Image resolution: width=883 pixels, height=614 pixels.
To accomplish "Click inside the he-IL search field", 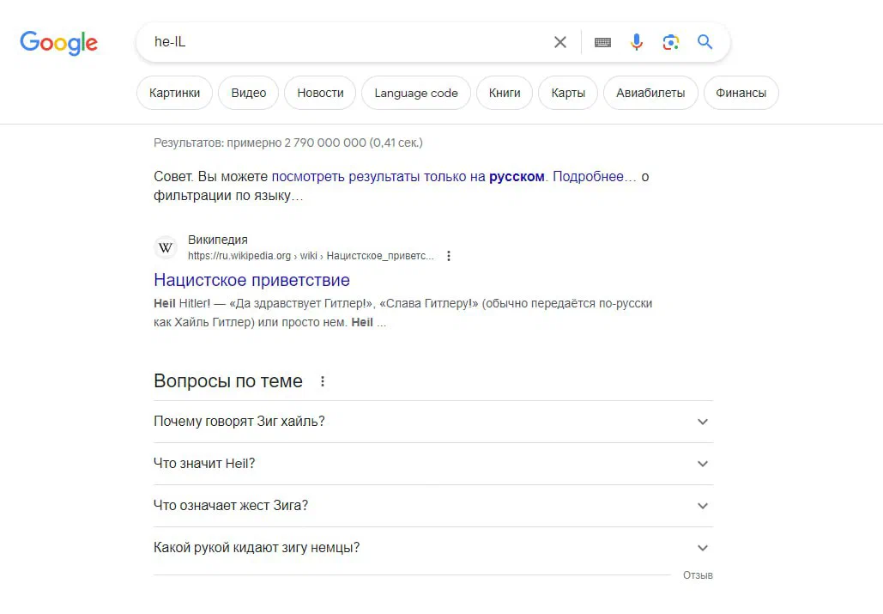I will tap(349, 42).
